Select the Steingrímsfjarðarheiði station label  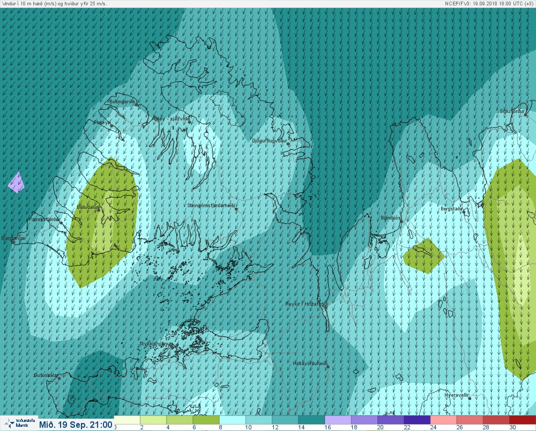pyautogui.click(x=212, y=206)
